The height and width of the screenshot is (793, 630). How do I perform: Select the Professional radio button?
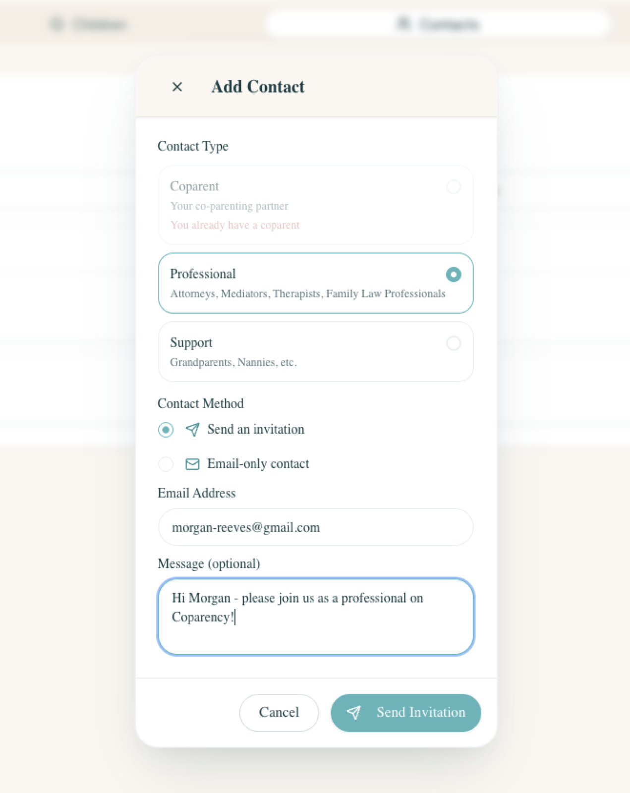pos(454,274)
